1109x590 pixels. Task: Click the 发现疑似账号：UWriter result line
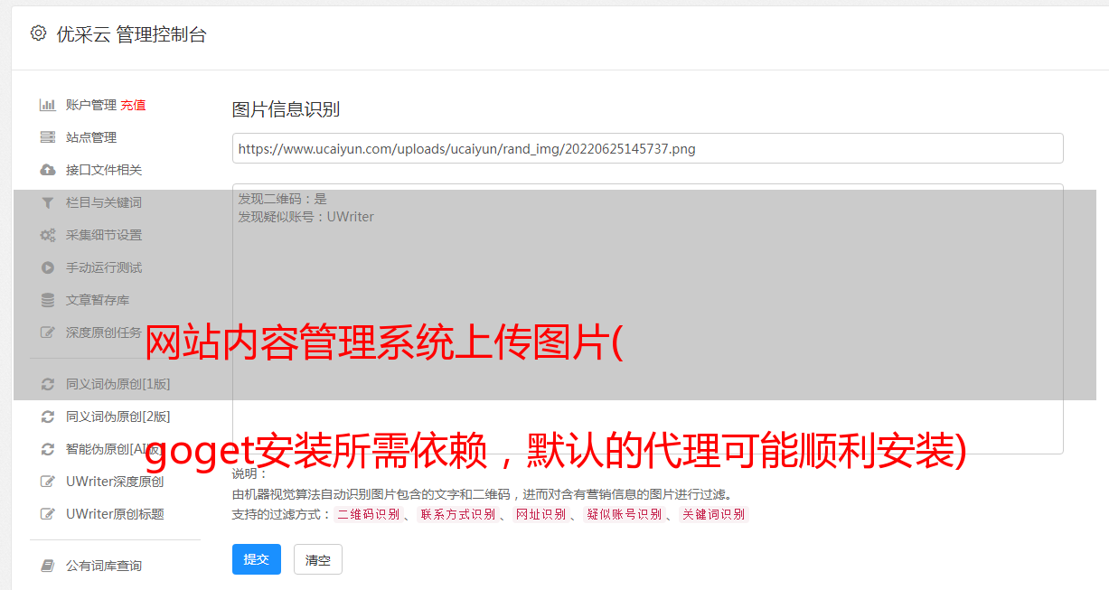(x=305, y=217)
